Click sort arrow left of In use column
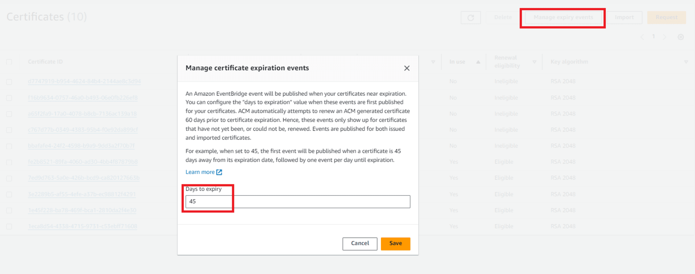Viewport: 695px width, 274px height. tap(433, 62)
